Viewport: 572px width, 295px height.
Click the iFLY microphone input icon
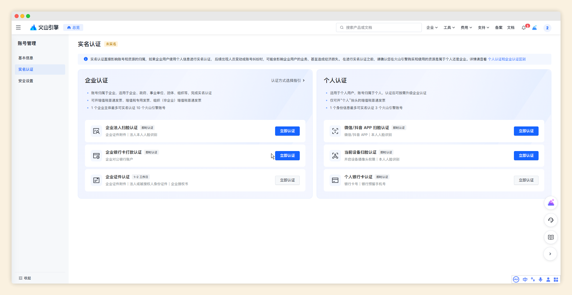click(x=540, y=280)
